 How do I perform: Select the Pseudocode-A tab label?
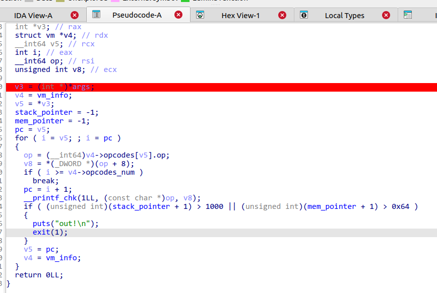coord(138,16)
